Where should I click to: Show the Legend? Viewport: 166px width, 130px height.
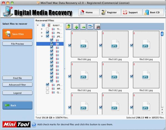coord(17,93)
